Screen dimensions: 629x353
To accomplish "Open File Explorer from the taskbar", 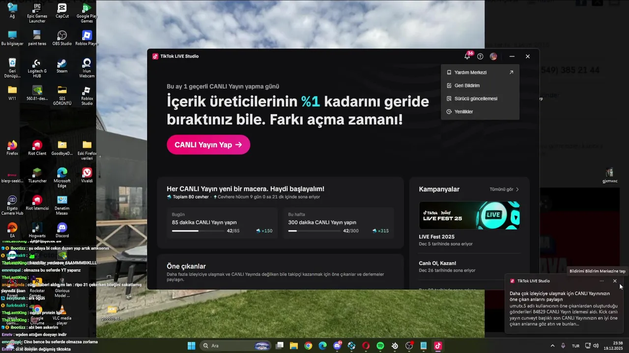I will [294, 346].
